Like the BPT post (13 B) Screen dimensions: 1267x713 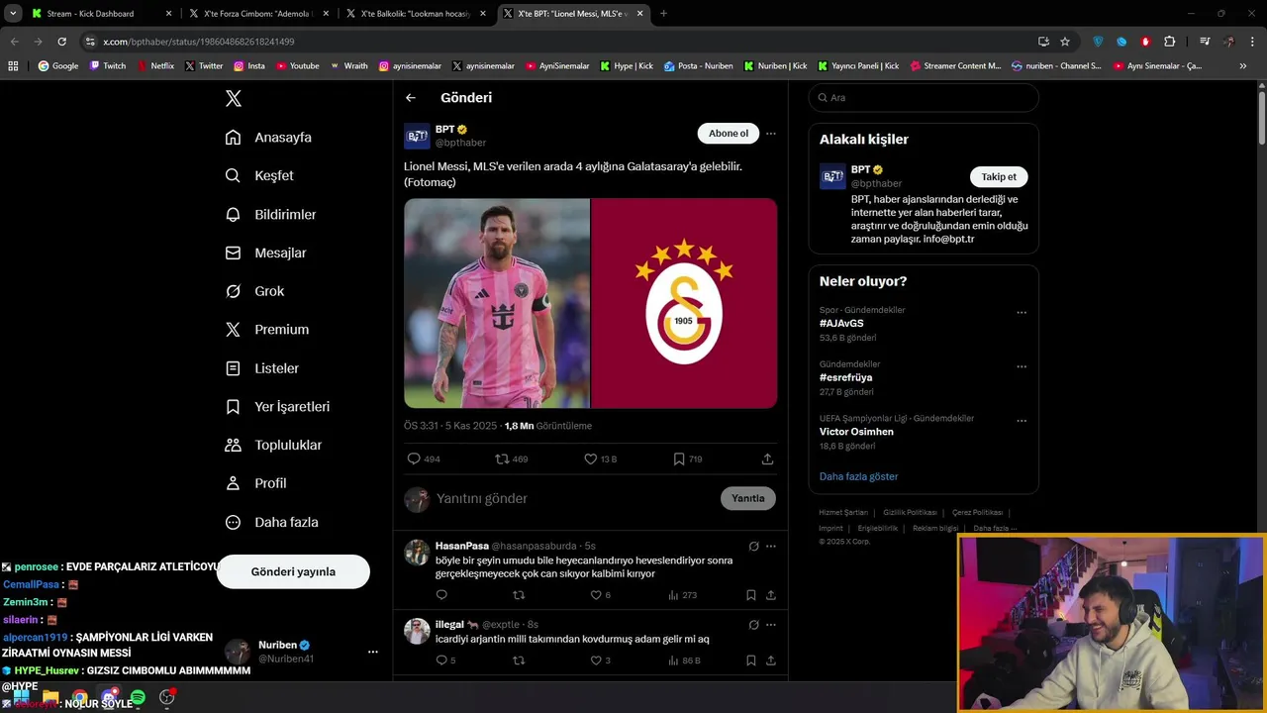click(x=590, y=459)
